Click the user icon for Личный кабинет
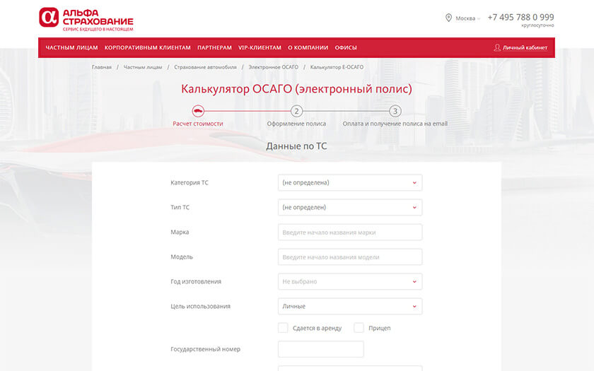This screenshot has width=594, height=371. [497, 47]
